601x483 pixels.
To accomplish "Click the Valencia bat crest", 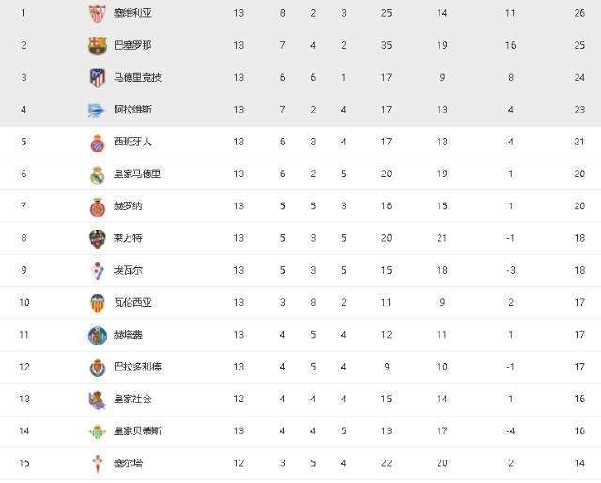I will coord(98,303).
